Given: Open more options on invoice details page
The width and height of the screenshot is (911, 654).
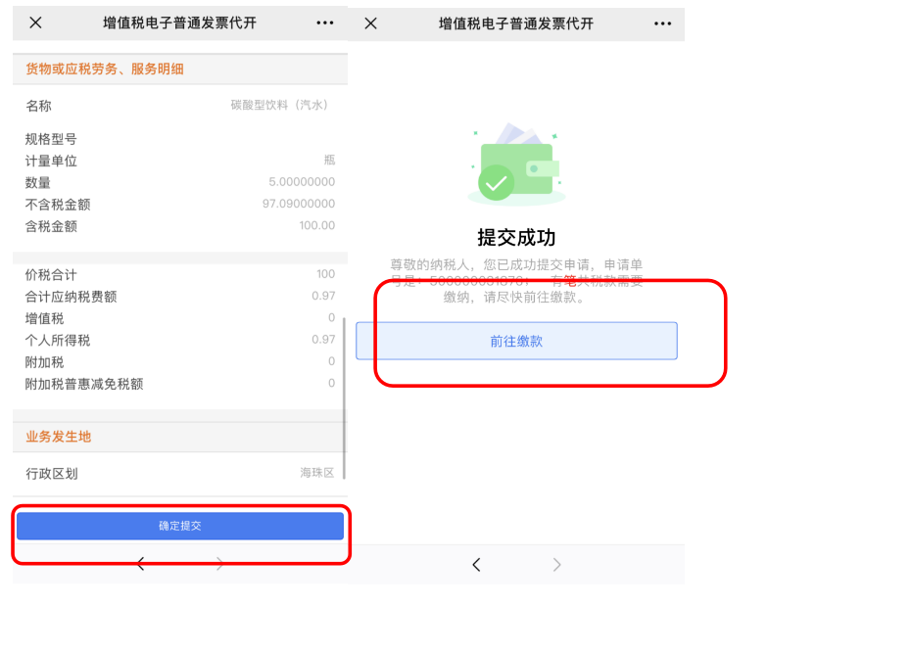Looking at the screenshot, I should [x=325, y=23].
